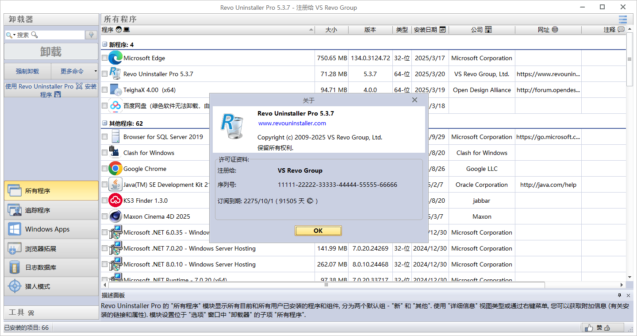
Task: Click the Microsoft .NET 7.0.20 Hosting icon
Action: pos(115,248)
